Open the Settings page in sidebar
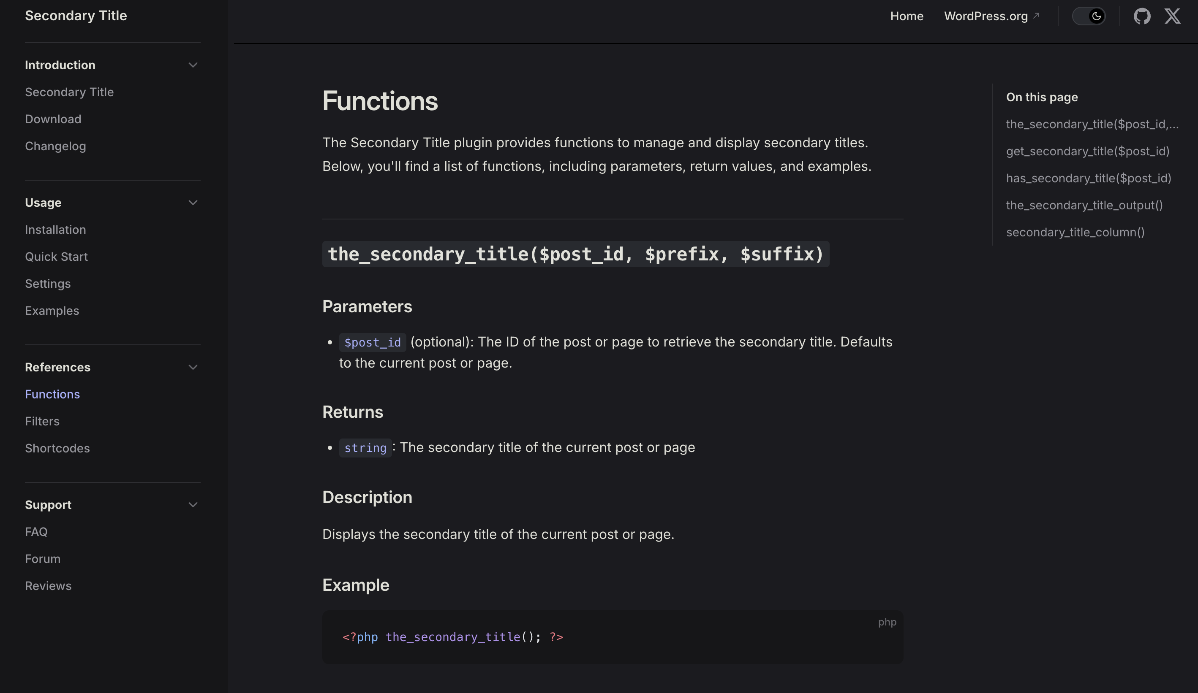1198x693 pixels. pos(48,284)
